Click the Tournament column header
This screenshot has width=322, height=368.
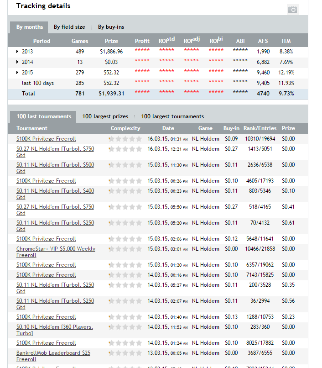[32, 128]
